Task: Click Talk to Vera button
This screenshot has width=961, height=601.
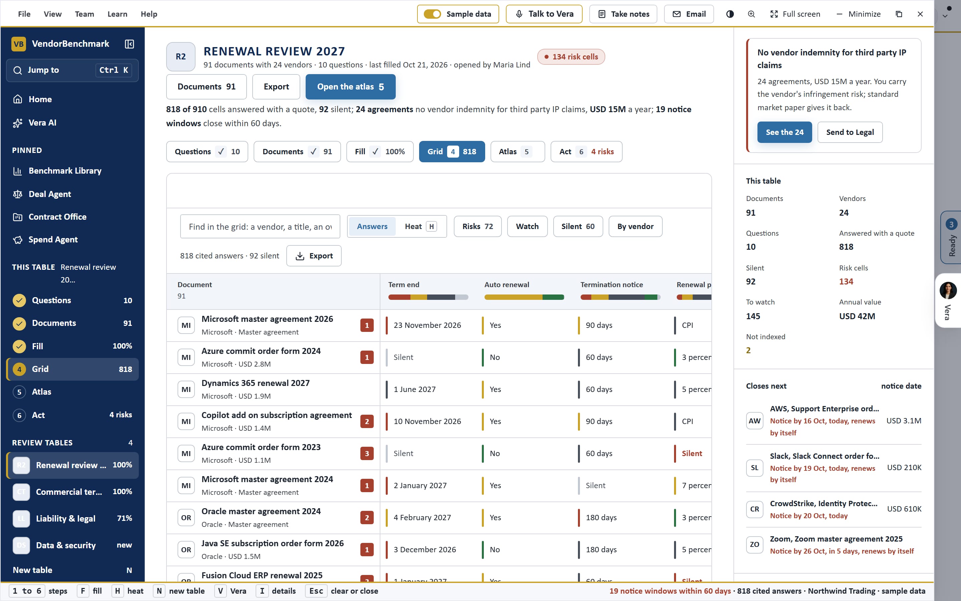Action: (544, 14)
